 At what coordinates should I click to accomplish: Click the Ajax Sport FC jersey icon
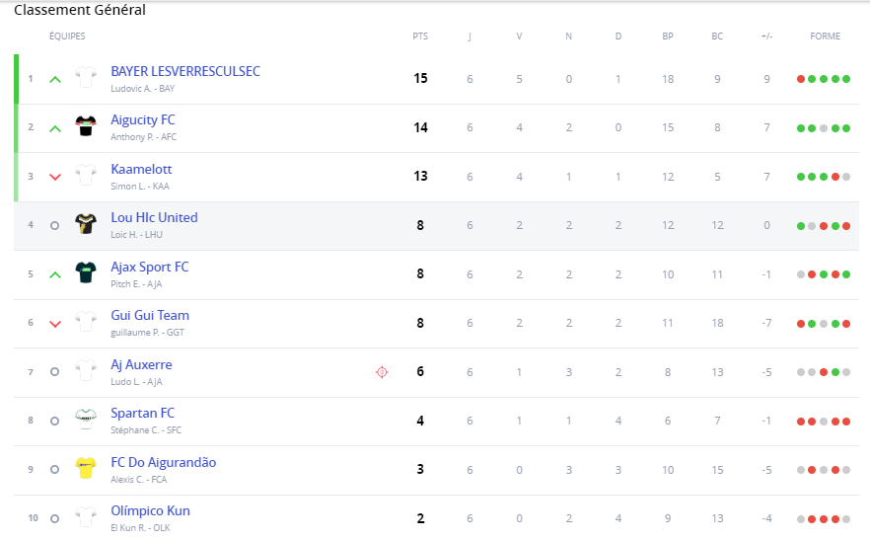86,273
